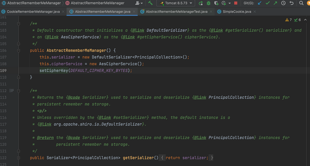Close the AbstractRememberMeManagerTest.java tab
This screenshot has width=310, height=166.
tap(211, 12)
